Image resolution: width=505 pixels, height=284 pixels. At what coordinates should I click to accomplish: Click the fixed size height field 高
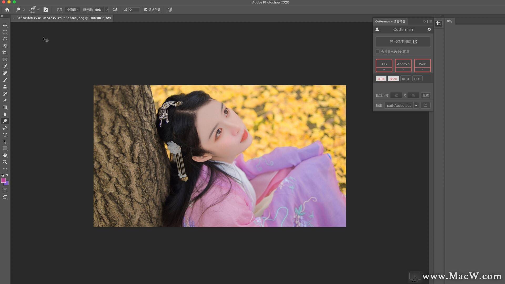413,95
